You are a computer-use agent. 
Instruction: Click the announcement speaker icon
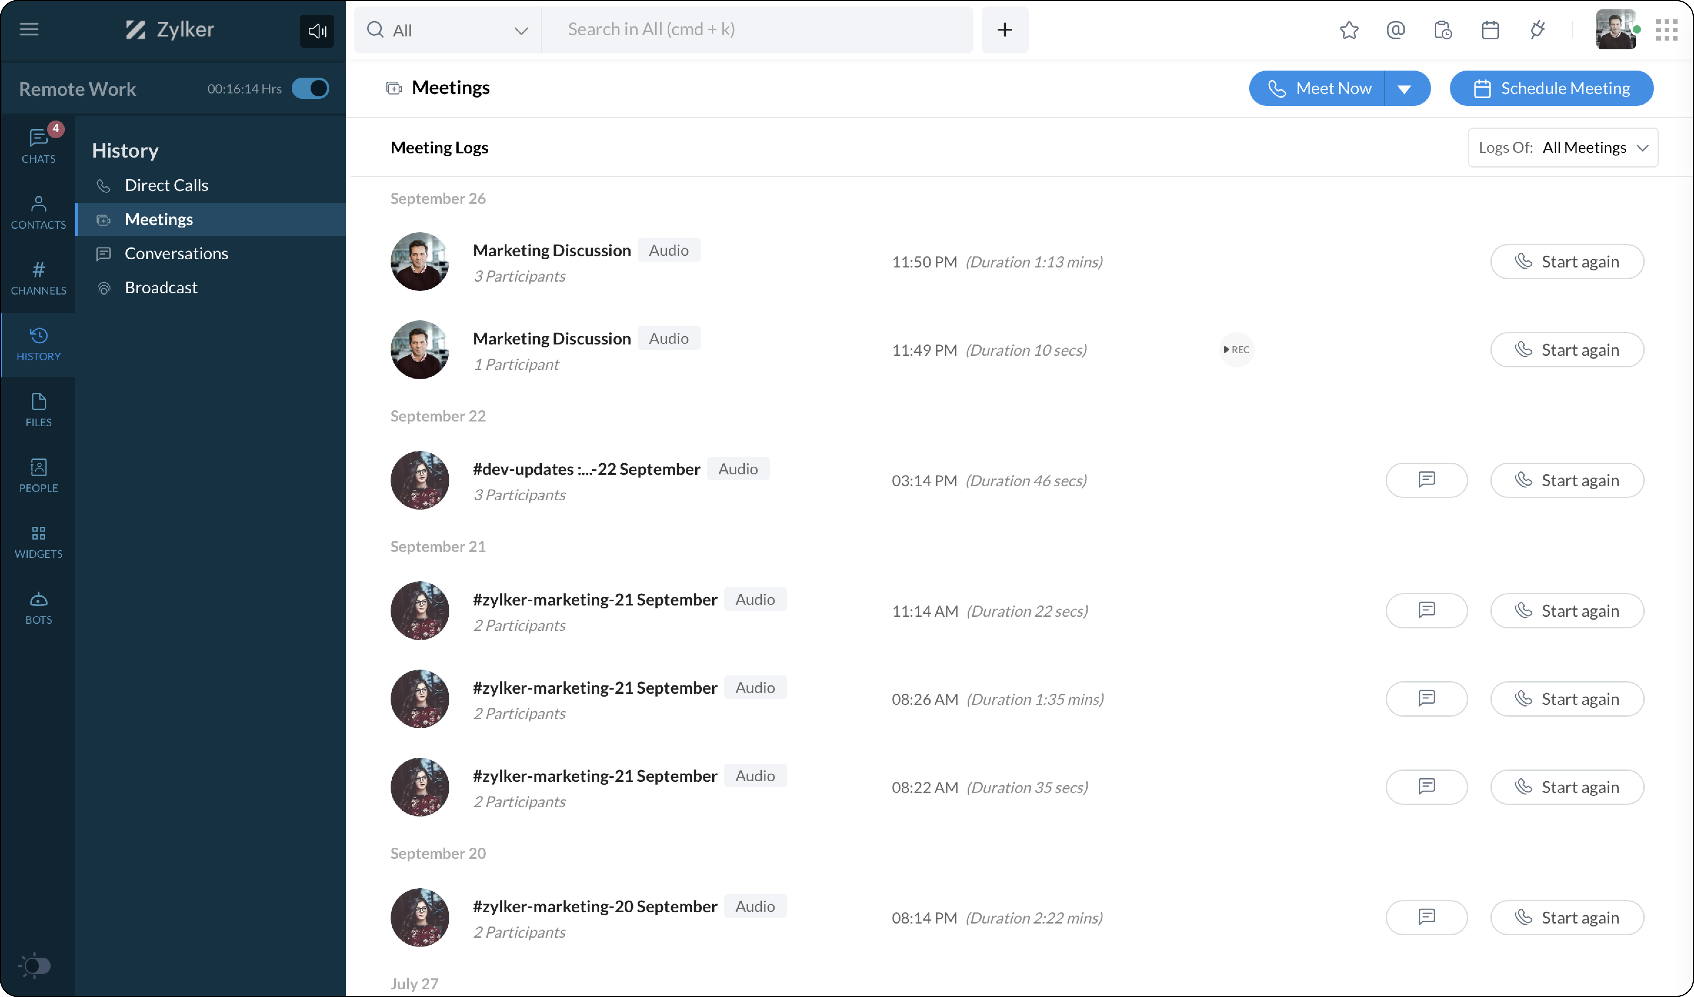[x=317, y=31]
